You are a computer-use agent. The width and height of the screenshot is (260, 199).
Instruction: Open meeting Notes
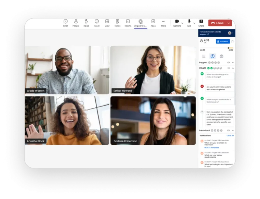click(117, 23)
